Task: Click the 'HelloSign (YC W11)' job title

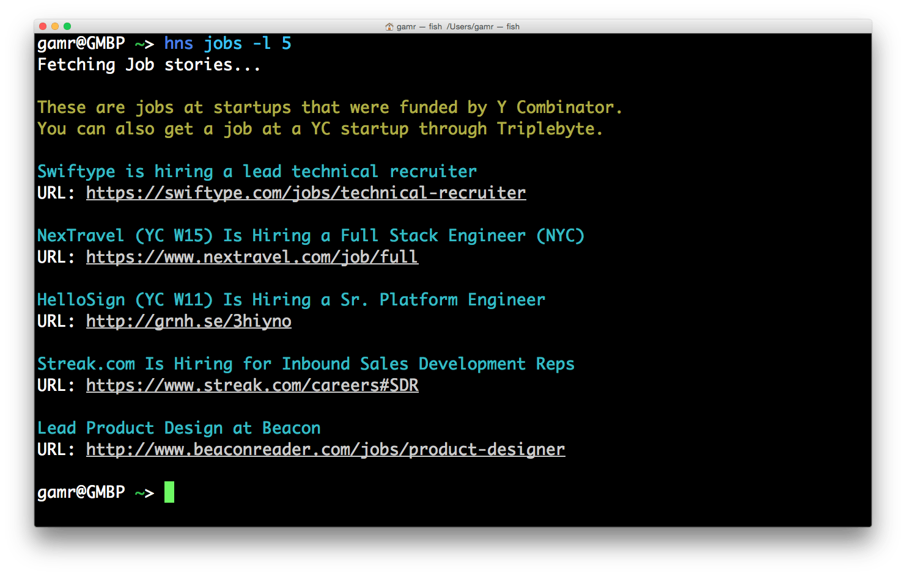Action: point(292,300)
